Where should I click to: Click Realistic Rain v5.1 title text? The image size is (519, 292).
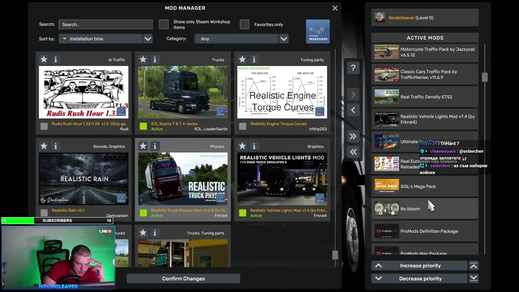tap(68, 210)
